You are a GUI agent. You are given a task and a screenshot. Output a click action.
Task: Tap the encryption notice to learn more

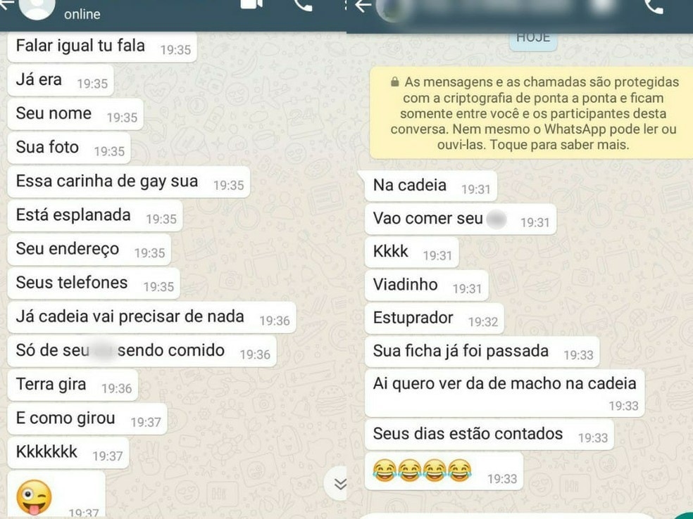tap(531, 113)
